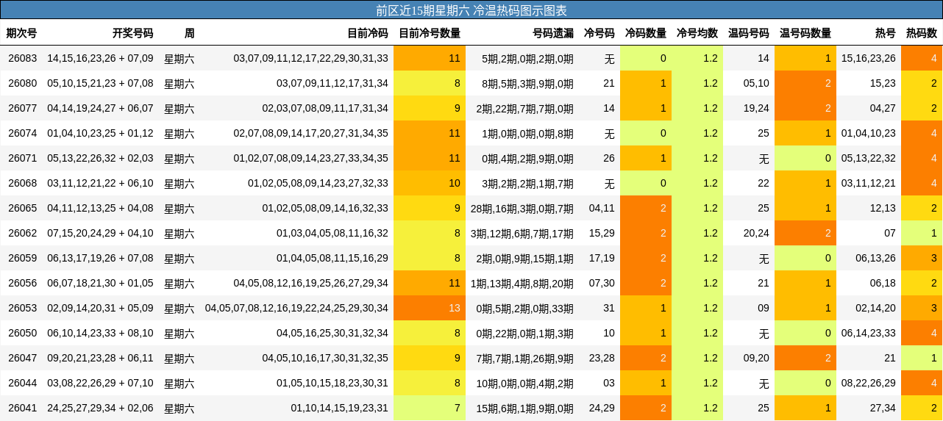Viewport: 943px width, 421px height.
Task: Click cold codes 04,05,07,08,12,16,19,22,24,25,29,30,34
Action: 296,308
